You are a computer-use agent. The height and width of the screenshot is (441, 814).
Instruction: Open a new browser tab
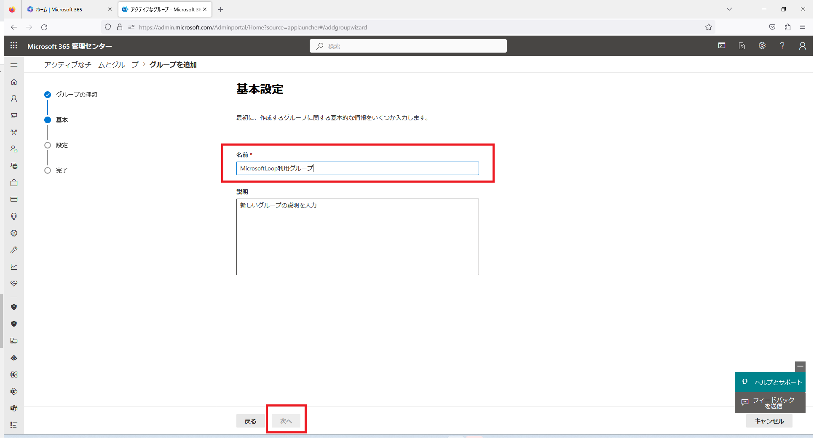point(220,9)
